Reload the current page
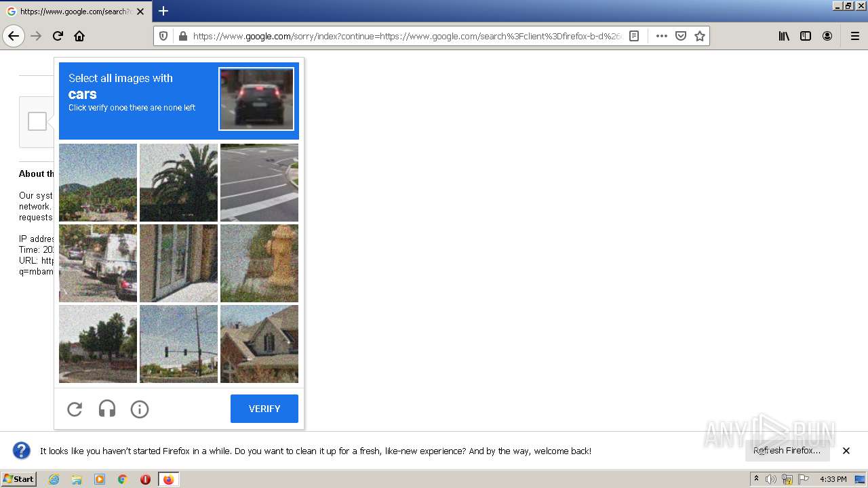Viewport: 868px width, 488px height. click(58, 36)
